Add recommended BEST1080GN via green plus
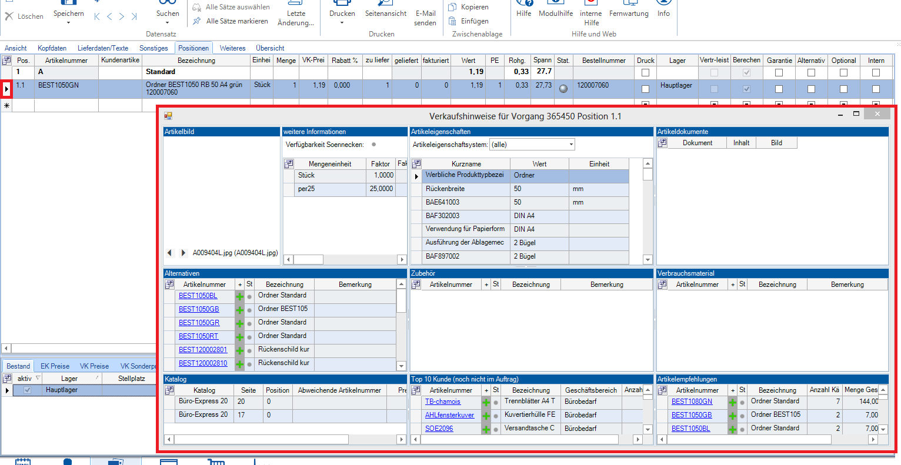This screenshot has height=465, width=901. tap(732, 403)
